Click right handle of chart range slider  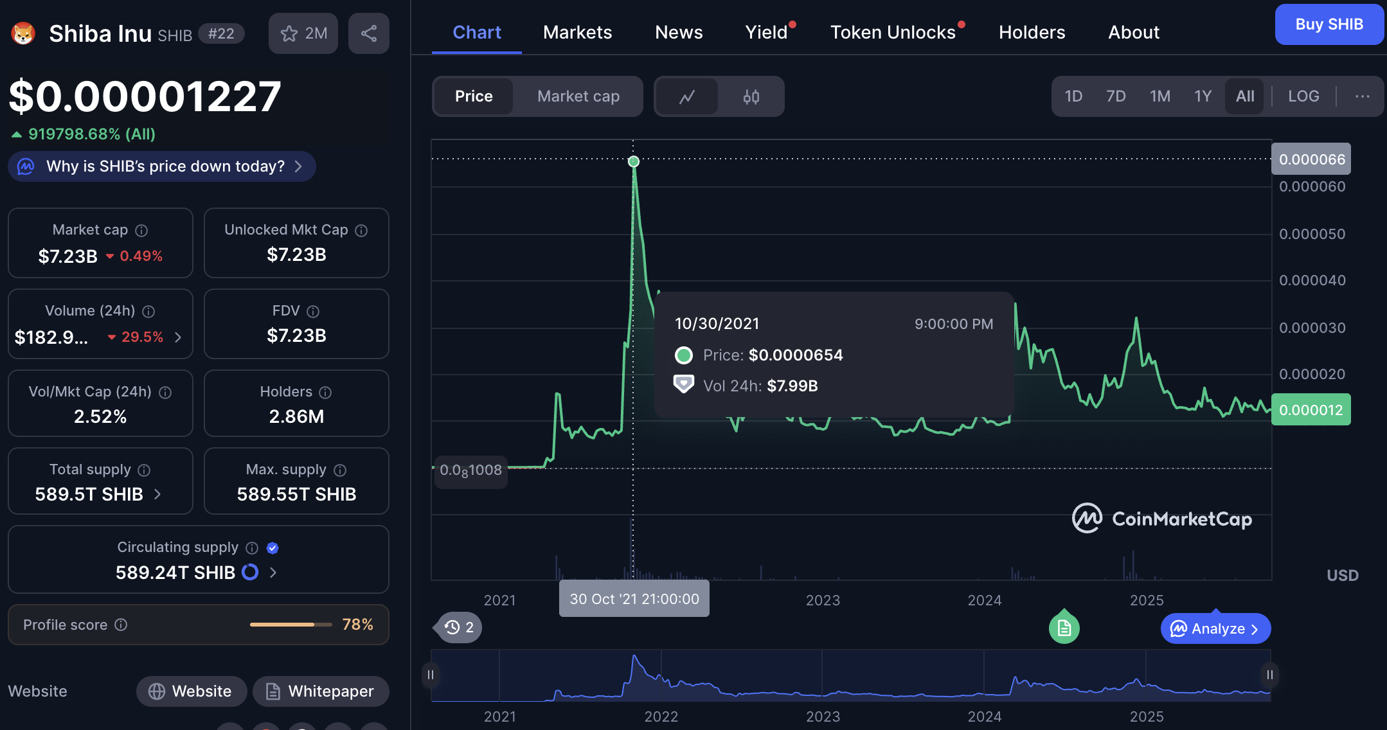tap(1269, 675)
